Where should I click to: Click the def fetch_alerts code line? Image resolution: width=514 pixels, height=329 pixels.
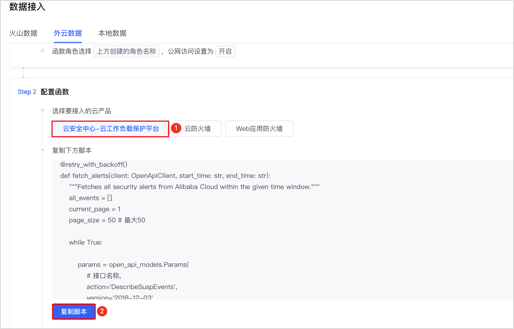[x=165, y=176]
